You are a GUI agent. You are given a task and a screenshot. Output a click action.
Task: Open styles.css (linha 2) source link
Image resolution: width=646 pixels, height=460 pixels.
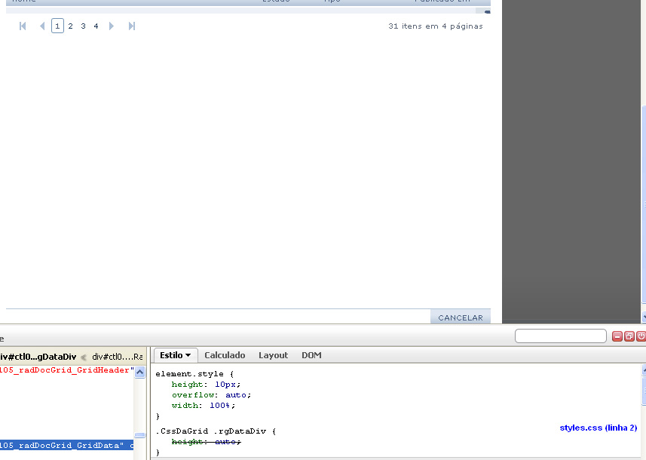[599, 428]
